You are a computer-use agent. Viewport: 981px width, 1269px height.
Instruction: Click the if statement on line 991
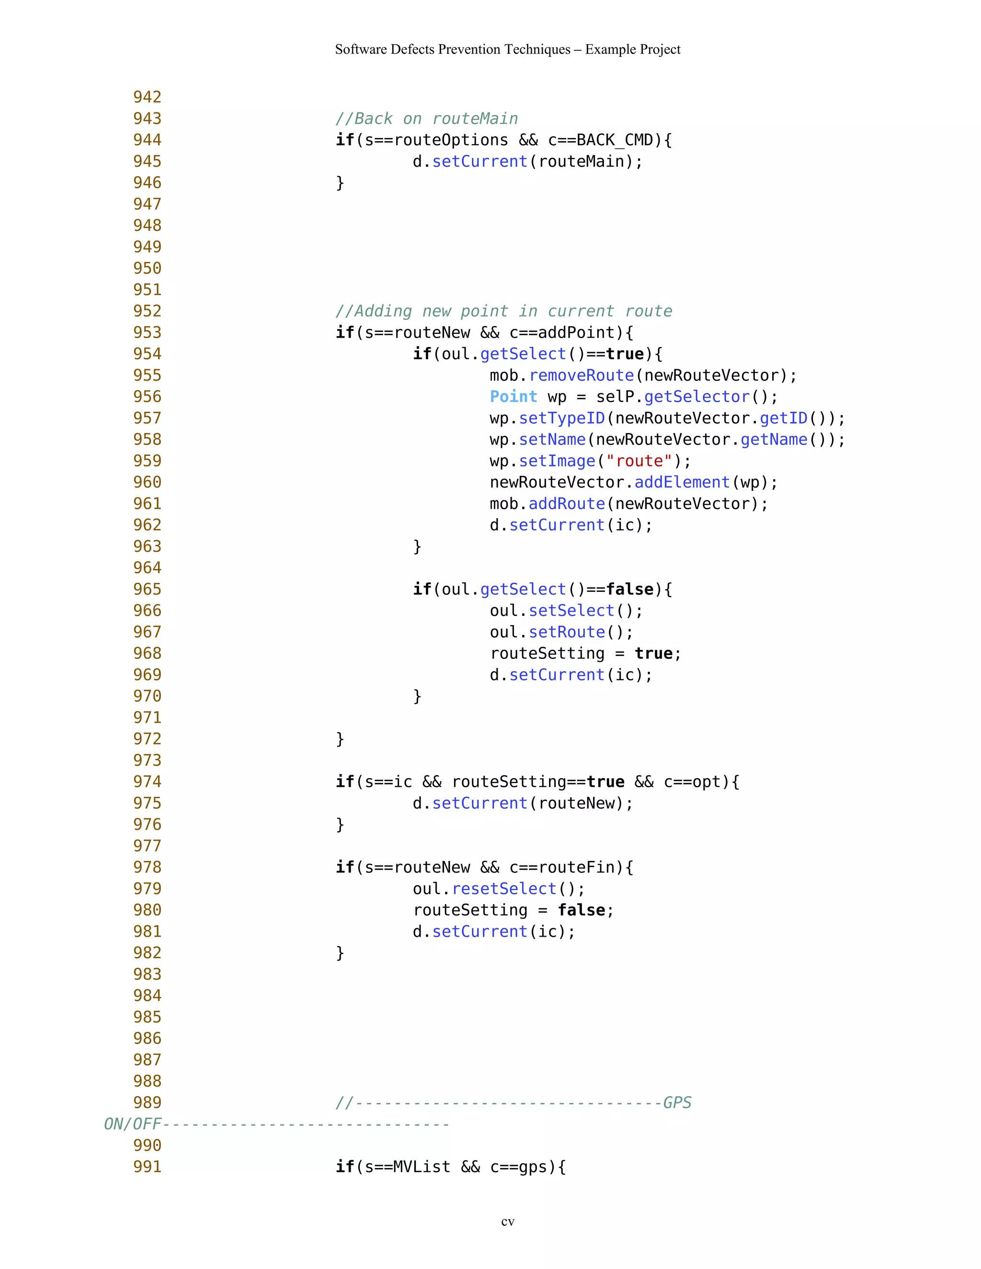450,1167
